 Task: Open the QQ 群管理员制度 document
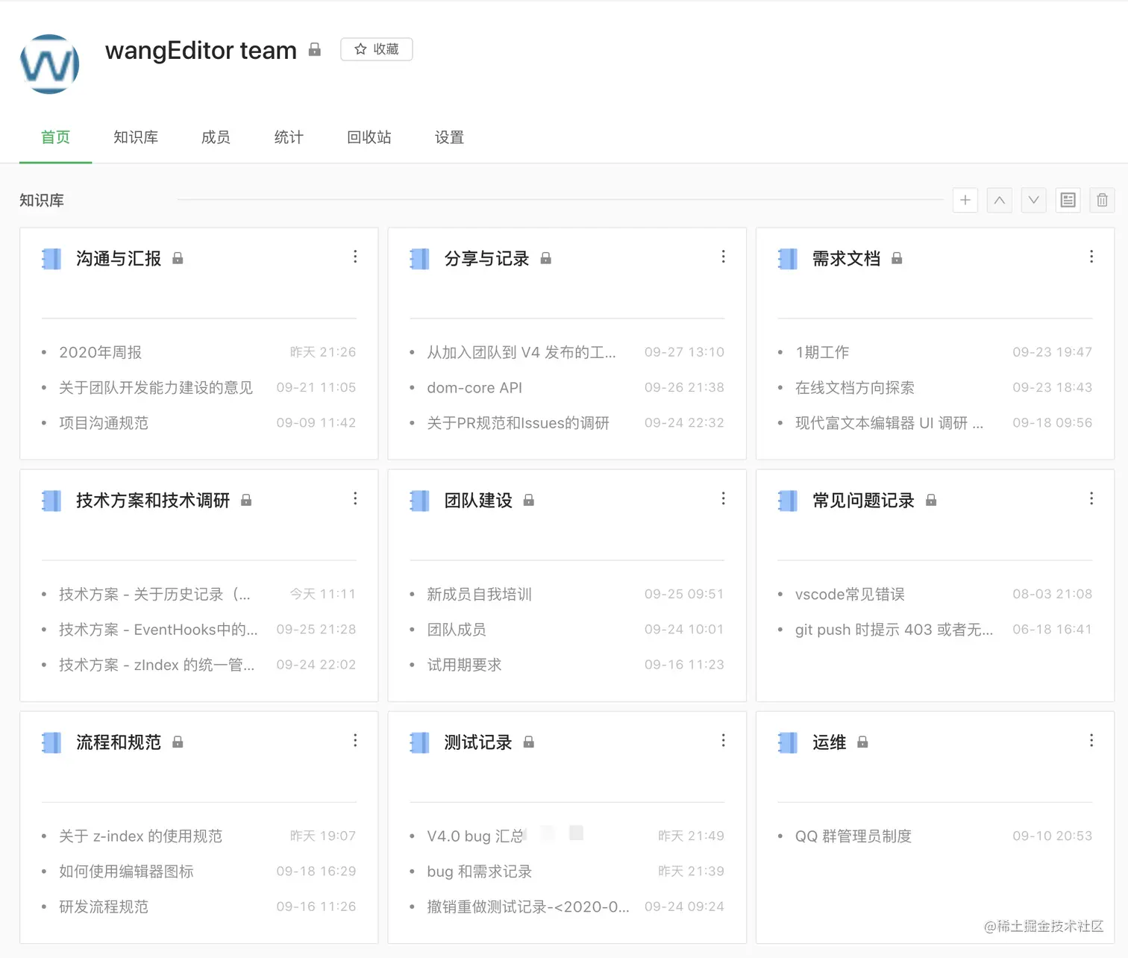pyautogui.click(x=853, y=836)
